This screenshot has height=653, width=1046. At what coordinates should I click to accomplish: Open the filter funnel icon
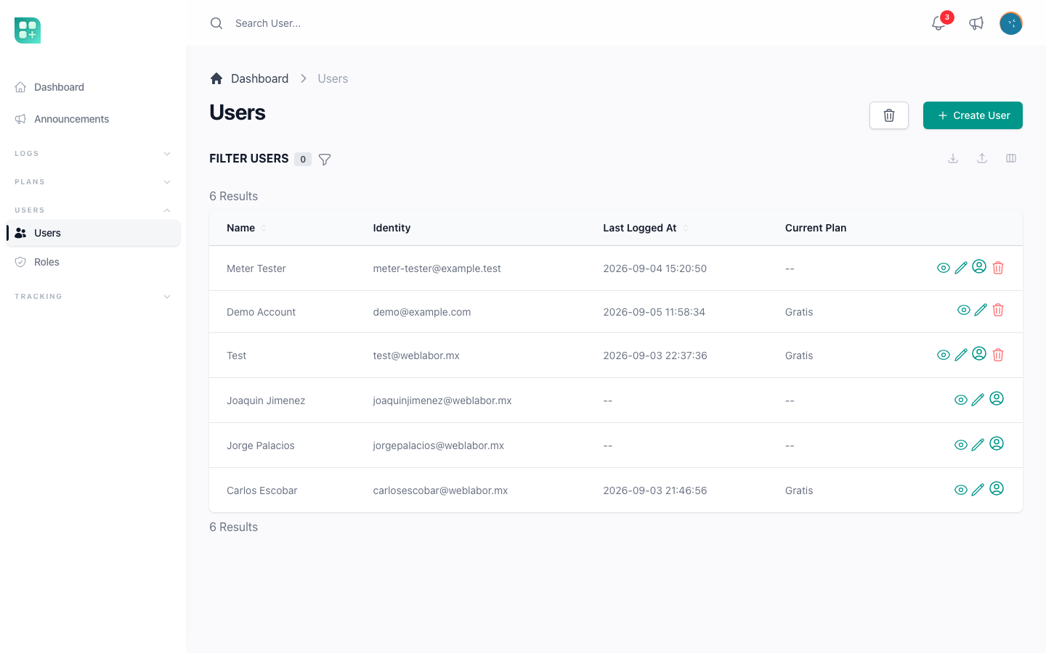click(325, 160)
